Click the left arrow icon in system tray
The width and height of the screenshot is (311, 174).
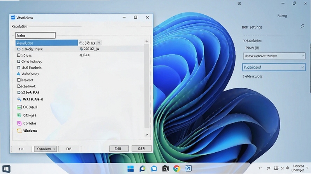coord(260,168)
